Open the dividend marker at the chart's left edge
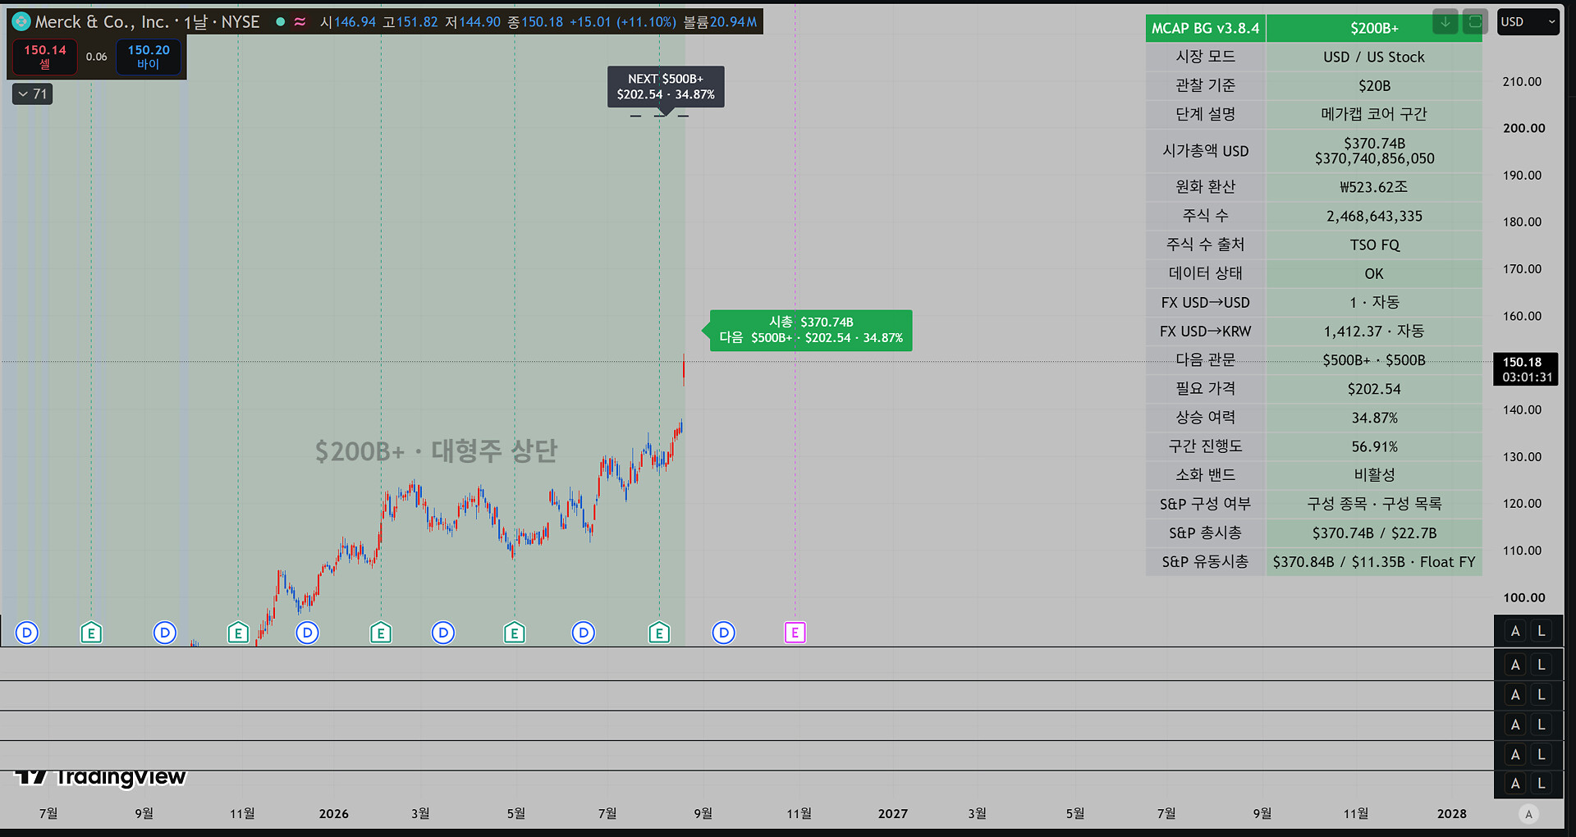Screen dimensions: 1576x837 pos(27,633)
